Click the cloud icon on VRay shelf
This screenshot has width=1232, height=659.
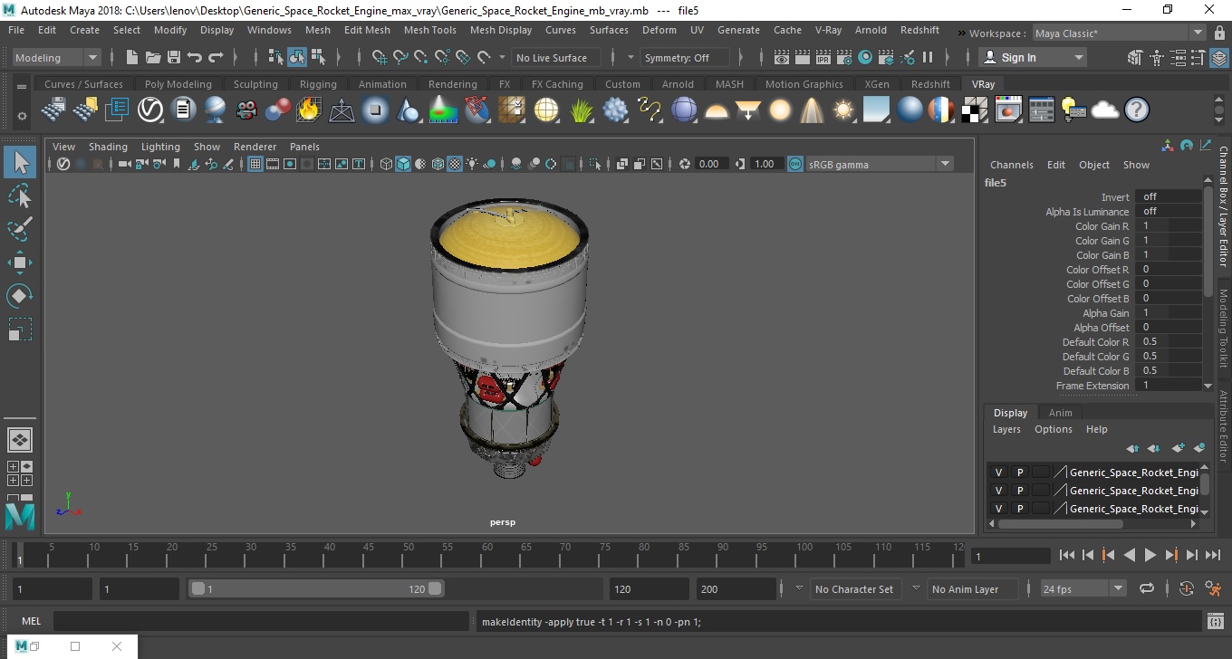pos(1105,110)
